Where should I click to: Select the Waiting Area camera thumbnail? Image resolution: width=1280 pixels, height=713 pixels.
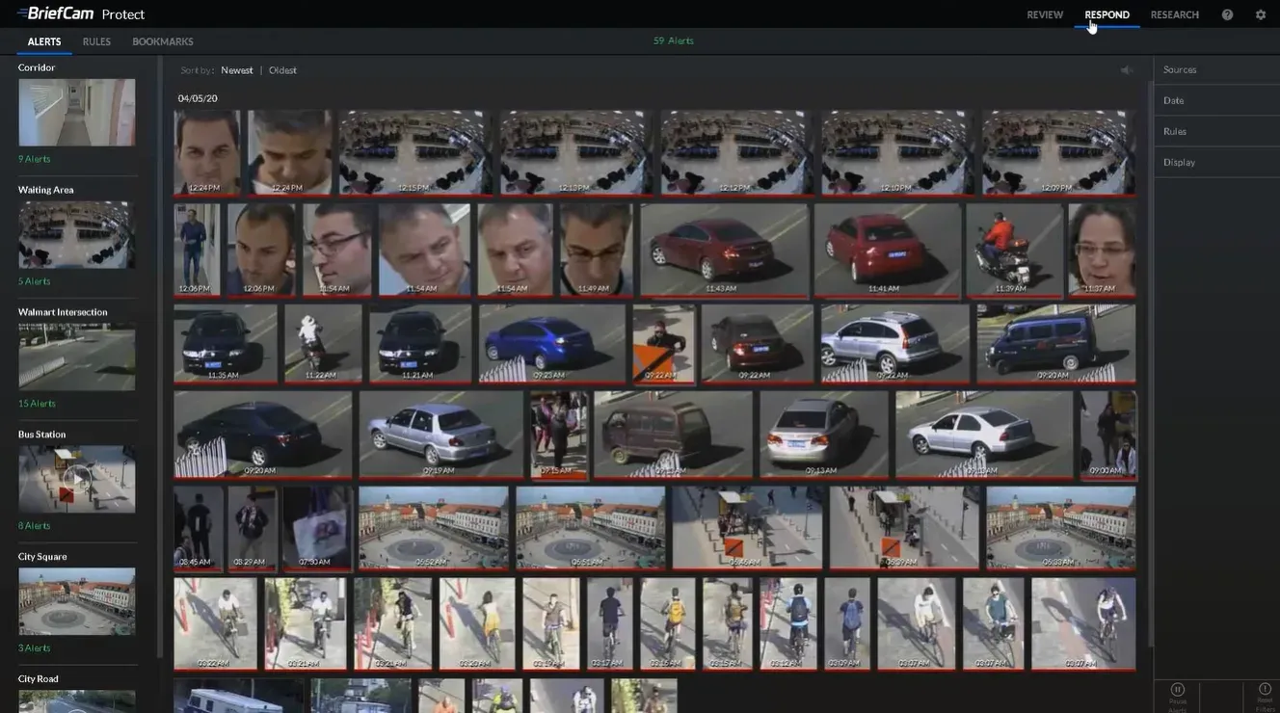[x=77, y=235]
